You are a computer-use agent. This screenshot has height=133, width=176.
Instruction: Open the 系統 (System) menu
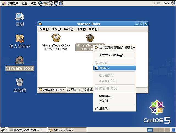tap(33, 3)
